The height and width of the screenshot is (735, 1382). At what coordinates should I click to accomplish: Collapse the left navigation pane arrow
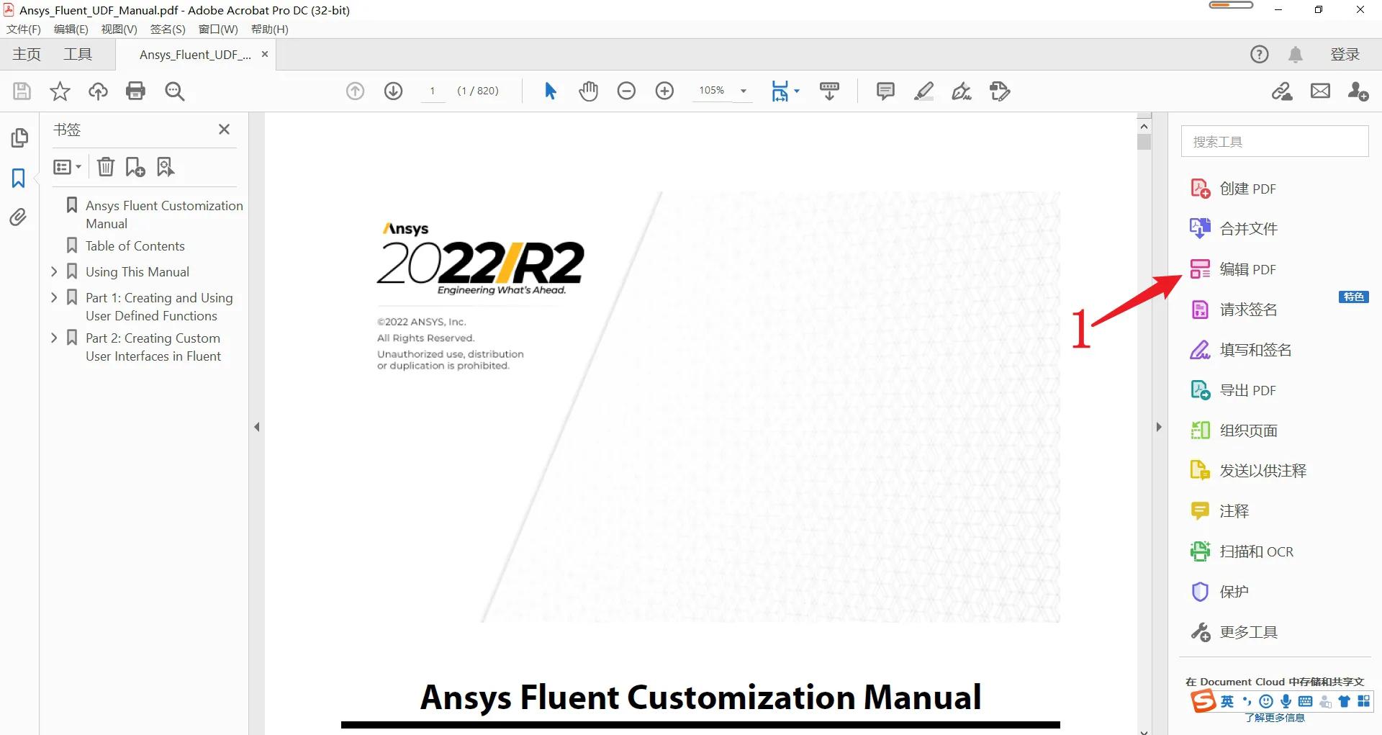coord(257,427)
